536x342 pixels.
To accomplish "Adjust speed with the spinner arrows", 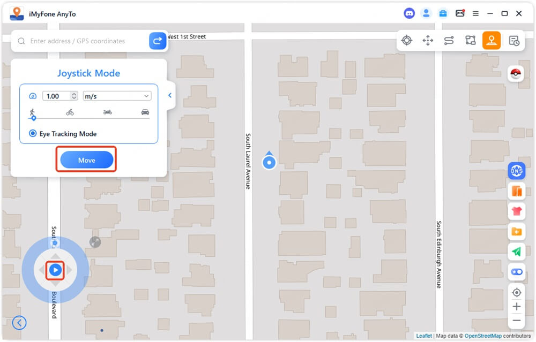I will coord(74,96).
